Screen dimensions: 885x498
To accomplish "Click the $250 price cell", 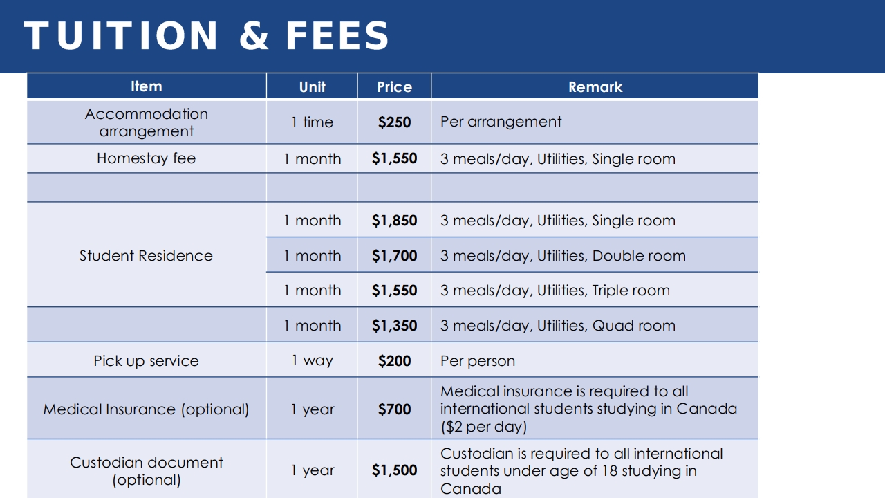I will click(394, 122).
